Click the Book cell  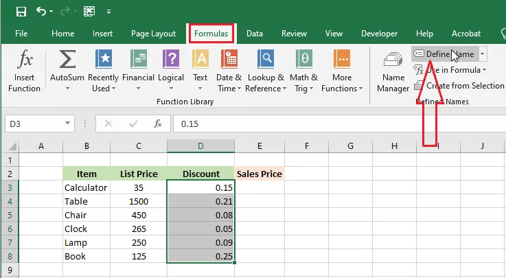87,257
